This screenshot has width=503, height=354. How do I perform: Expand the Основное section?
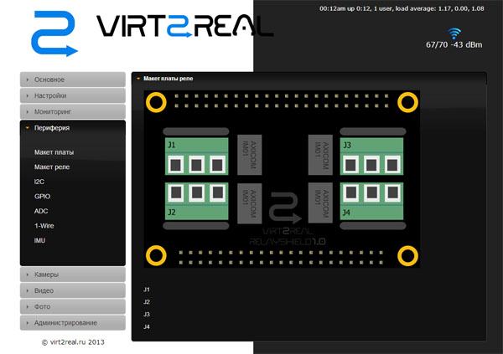[72, 80]
